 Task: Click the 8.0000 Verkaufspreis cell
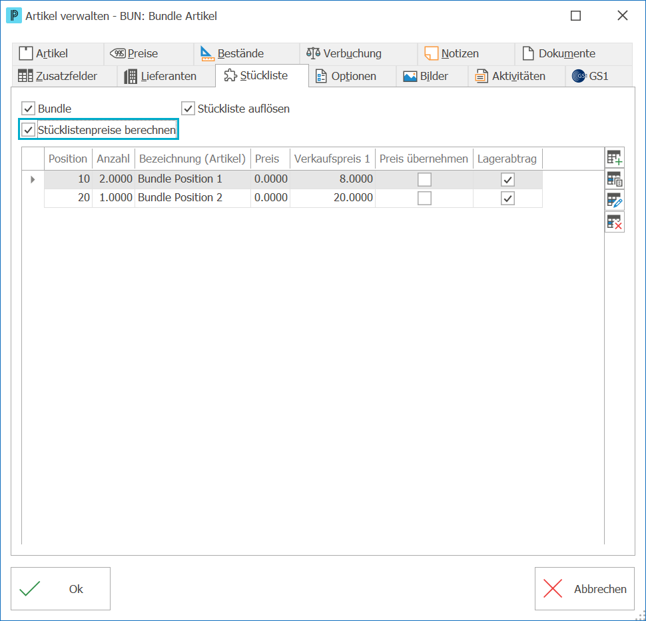(332, 179)
